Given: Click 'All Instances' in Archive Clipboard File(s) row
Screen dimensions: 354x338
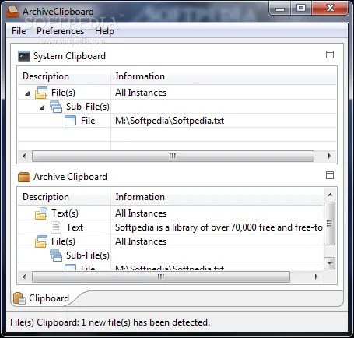Looking at the screenshot, I should click(x=141, y=241).
